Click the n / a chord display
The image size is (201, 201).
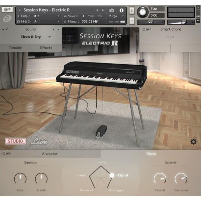pyautogui.click(x=170, y=37)
